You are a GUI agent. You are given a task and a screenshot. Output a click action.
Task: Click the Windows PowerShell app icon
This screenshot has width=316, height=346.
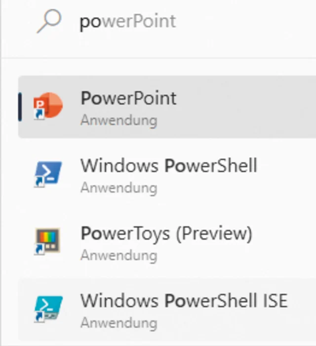pyautogui.click(x=48, y=174)
